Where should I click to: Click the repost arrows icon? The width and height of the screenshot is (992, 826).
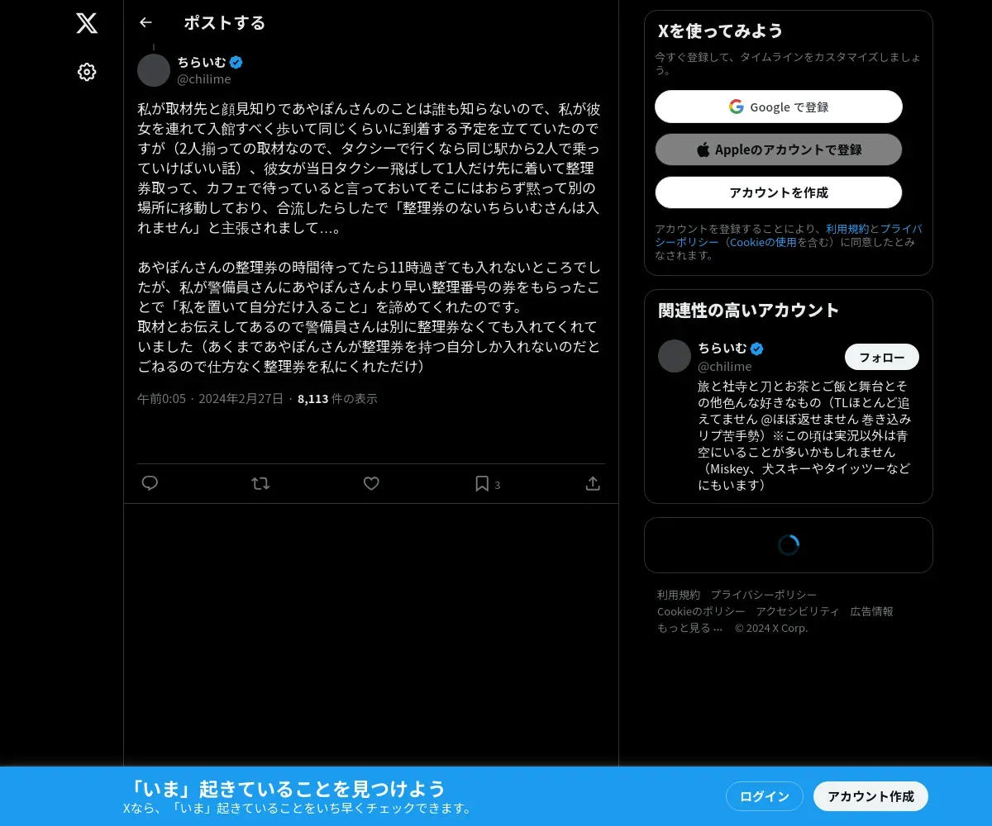tap(260, 483)
